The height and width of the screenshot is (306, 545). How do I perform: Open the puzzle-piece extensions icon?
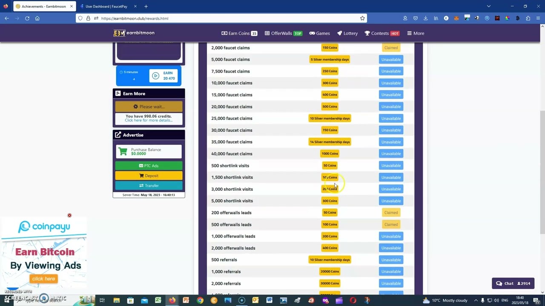[528, 18]
